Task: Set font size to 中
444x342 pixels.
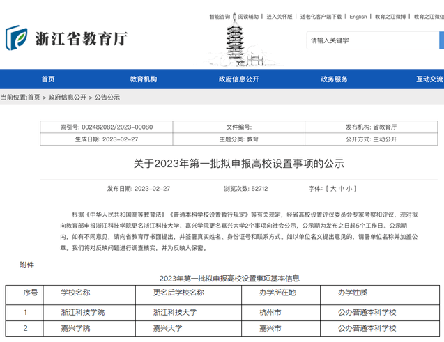Action: [342, 189]
